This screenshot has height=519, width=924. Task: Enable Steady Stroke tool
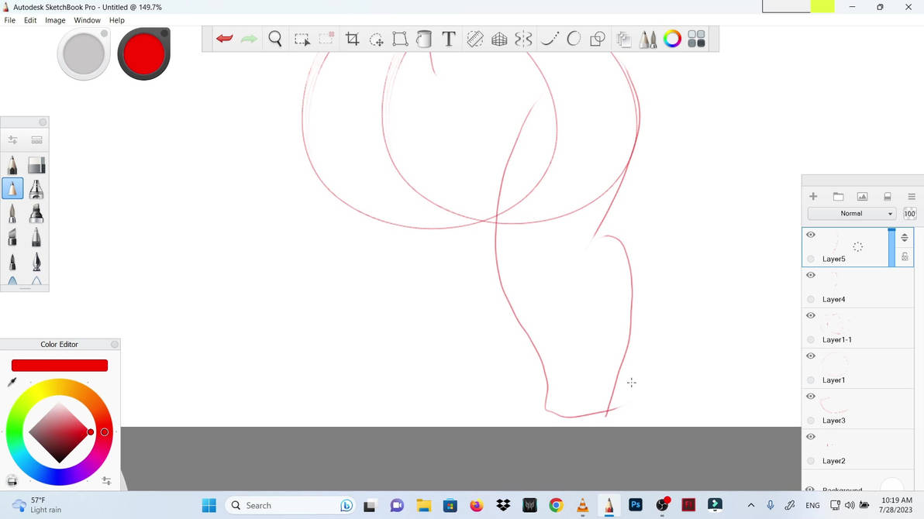[x=550, y=39]
